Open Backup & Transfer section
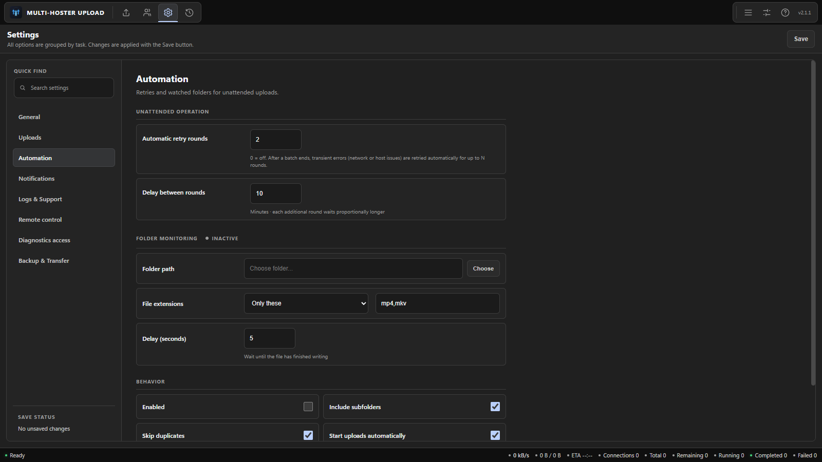 [x=64, y=261]
